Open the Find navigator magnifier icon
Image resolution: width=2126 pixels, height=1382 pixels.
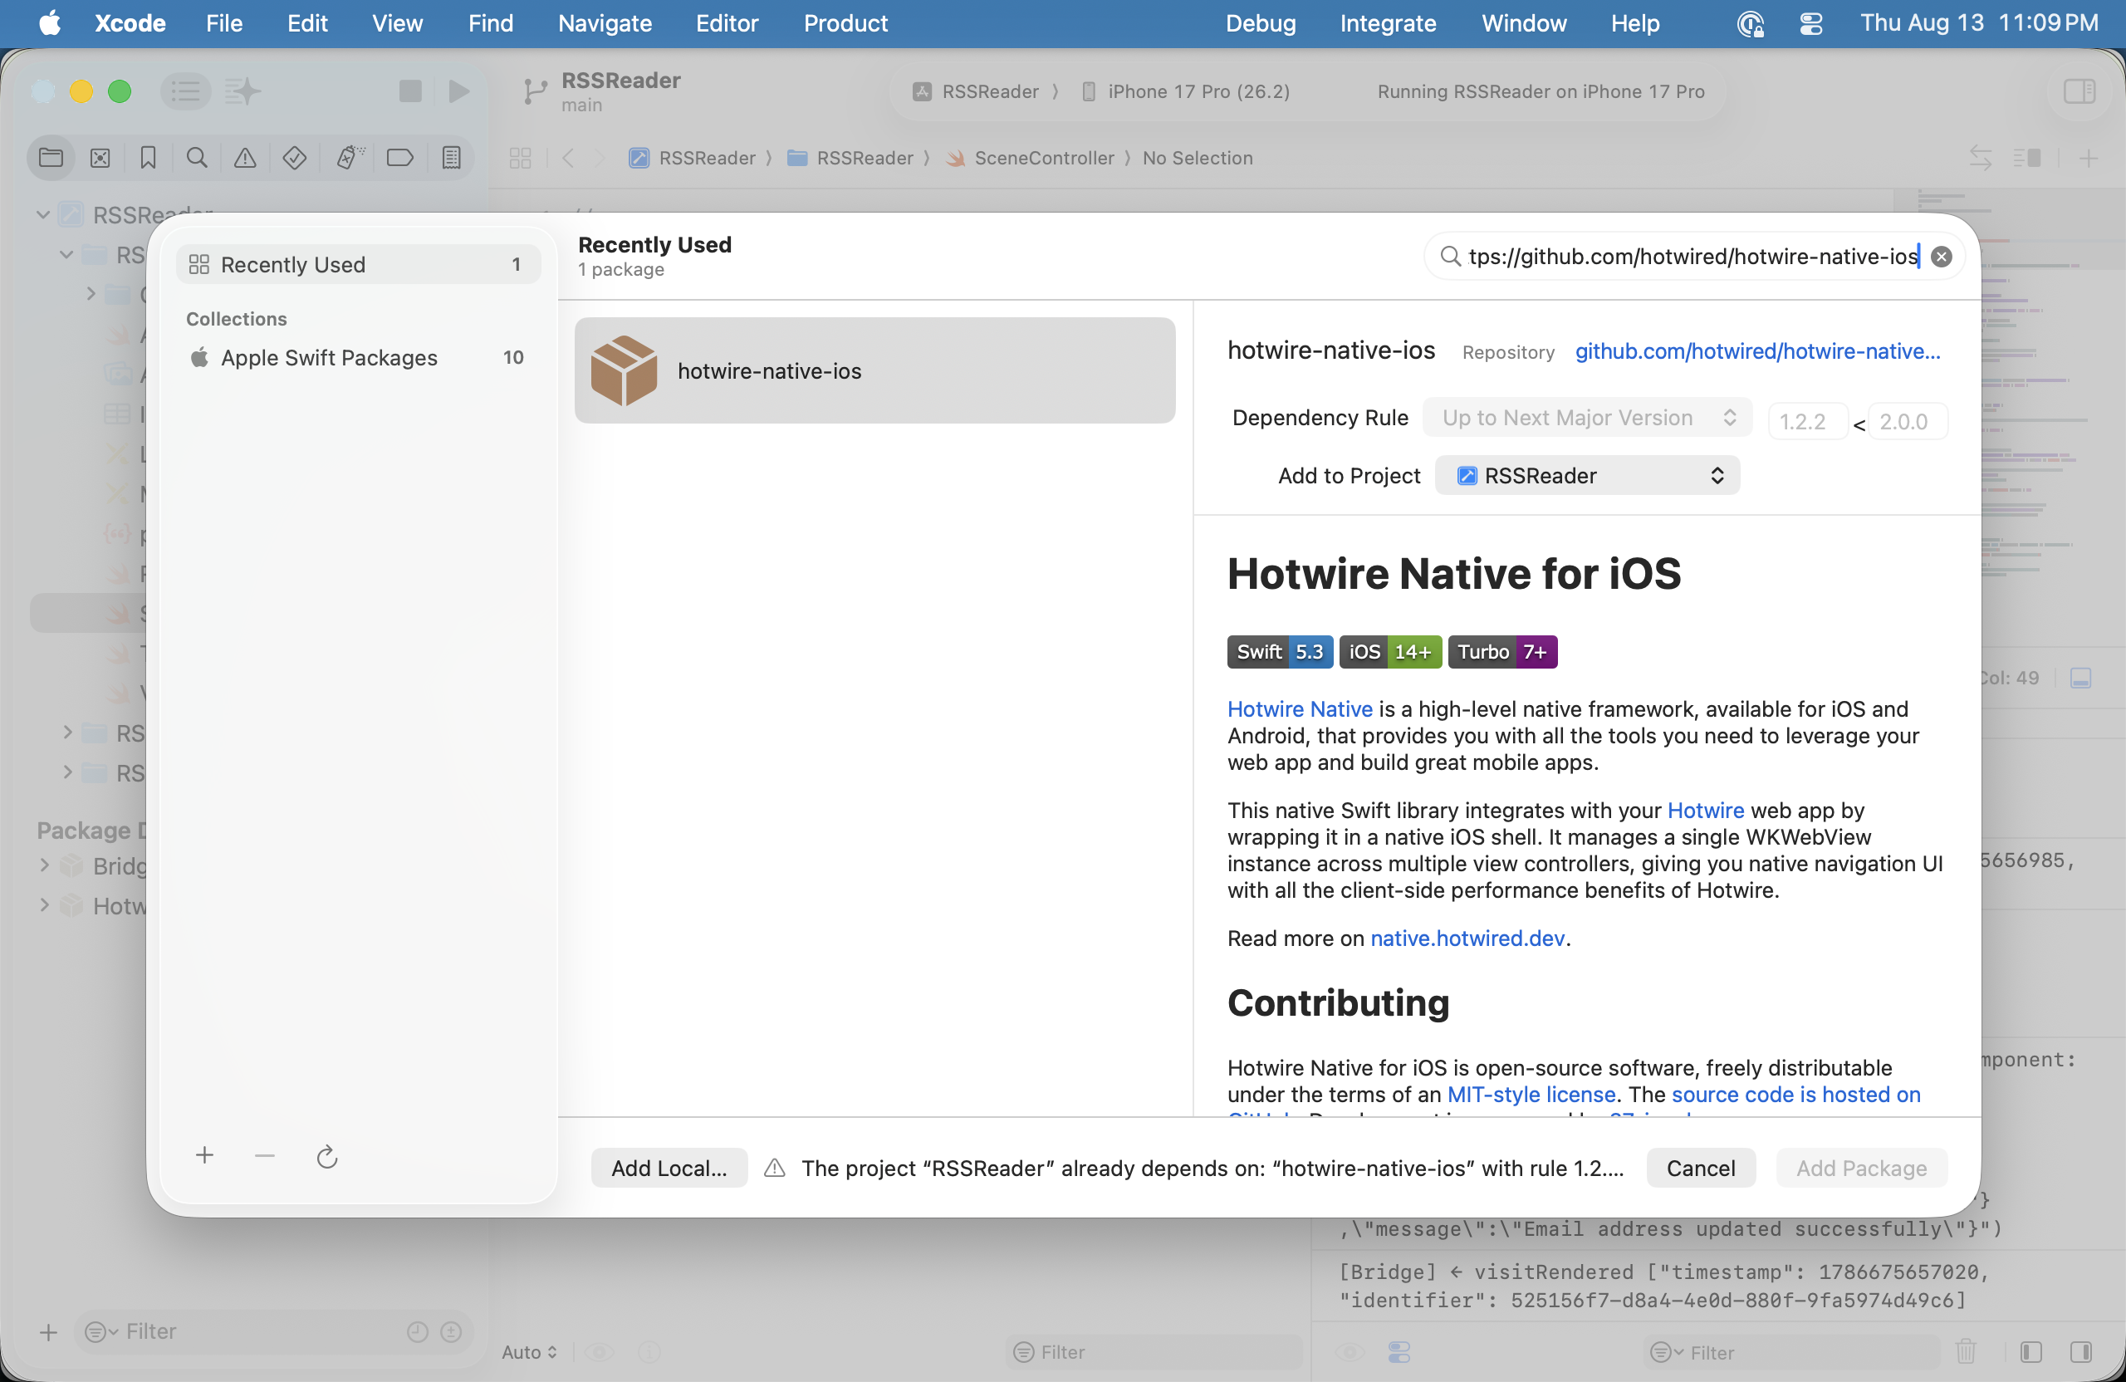click(x=197, y=158)
